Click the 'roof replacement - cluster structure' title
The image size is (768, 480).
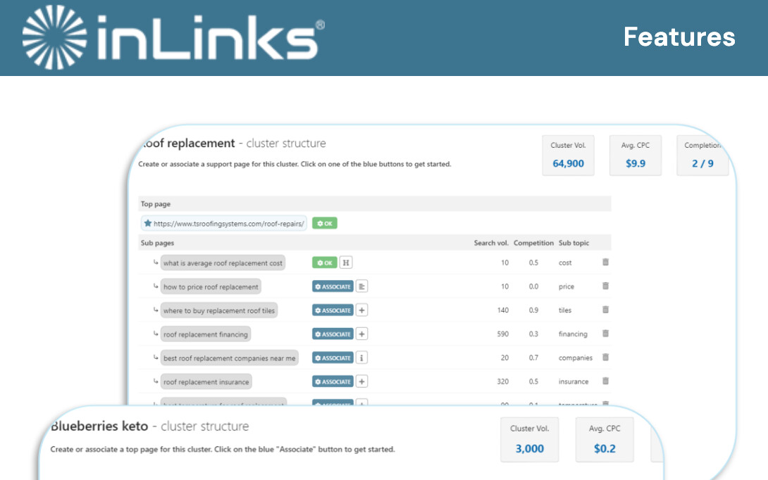point(233,144)
